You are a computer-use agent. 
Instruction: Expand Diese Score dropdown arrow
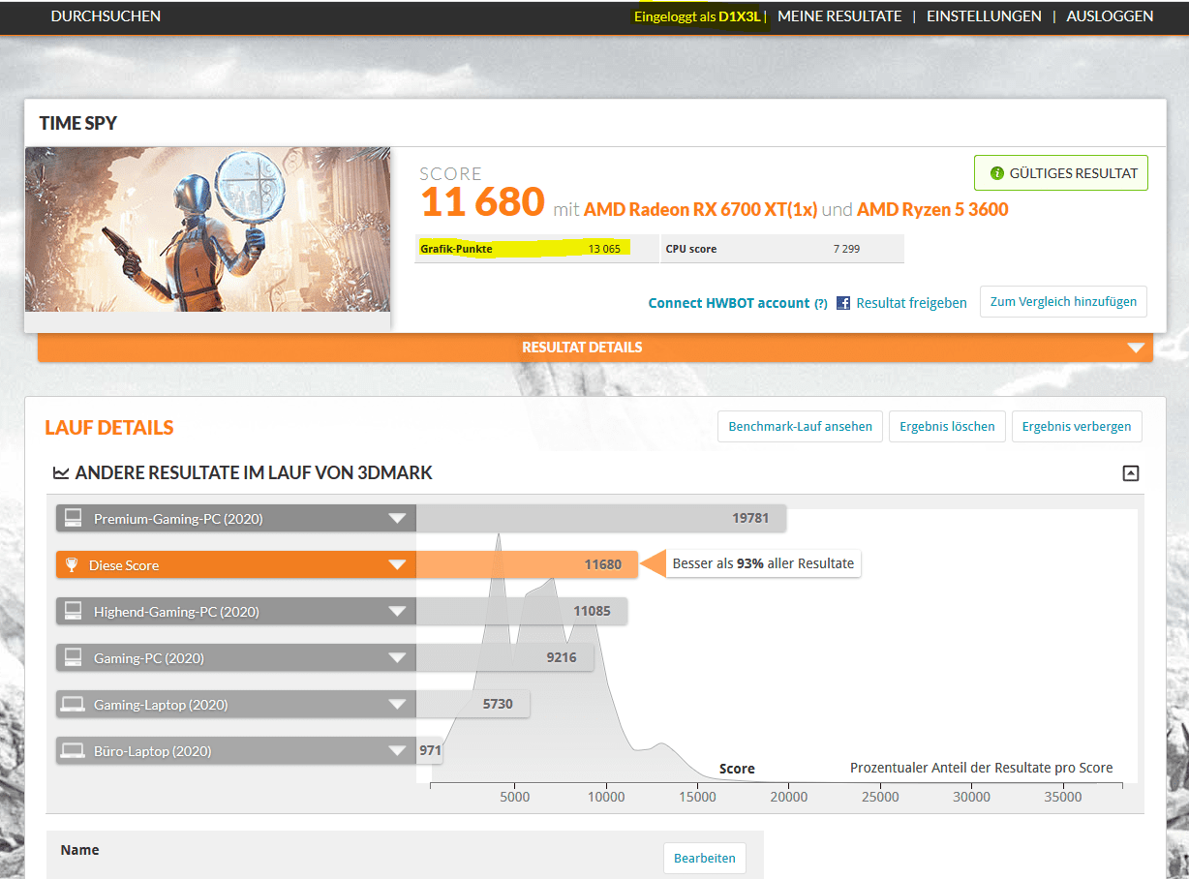point(397,565)
